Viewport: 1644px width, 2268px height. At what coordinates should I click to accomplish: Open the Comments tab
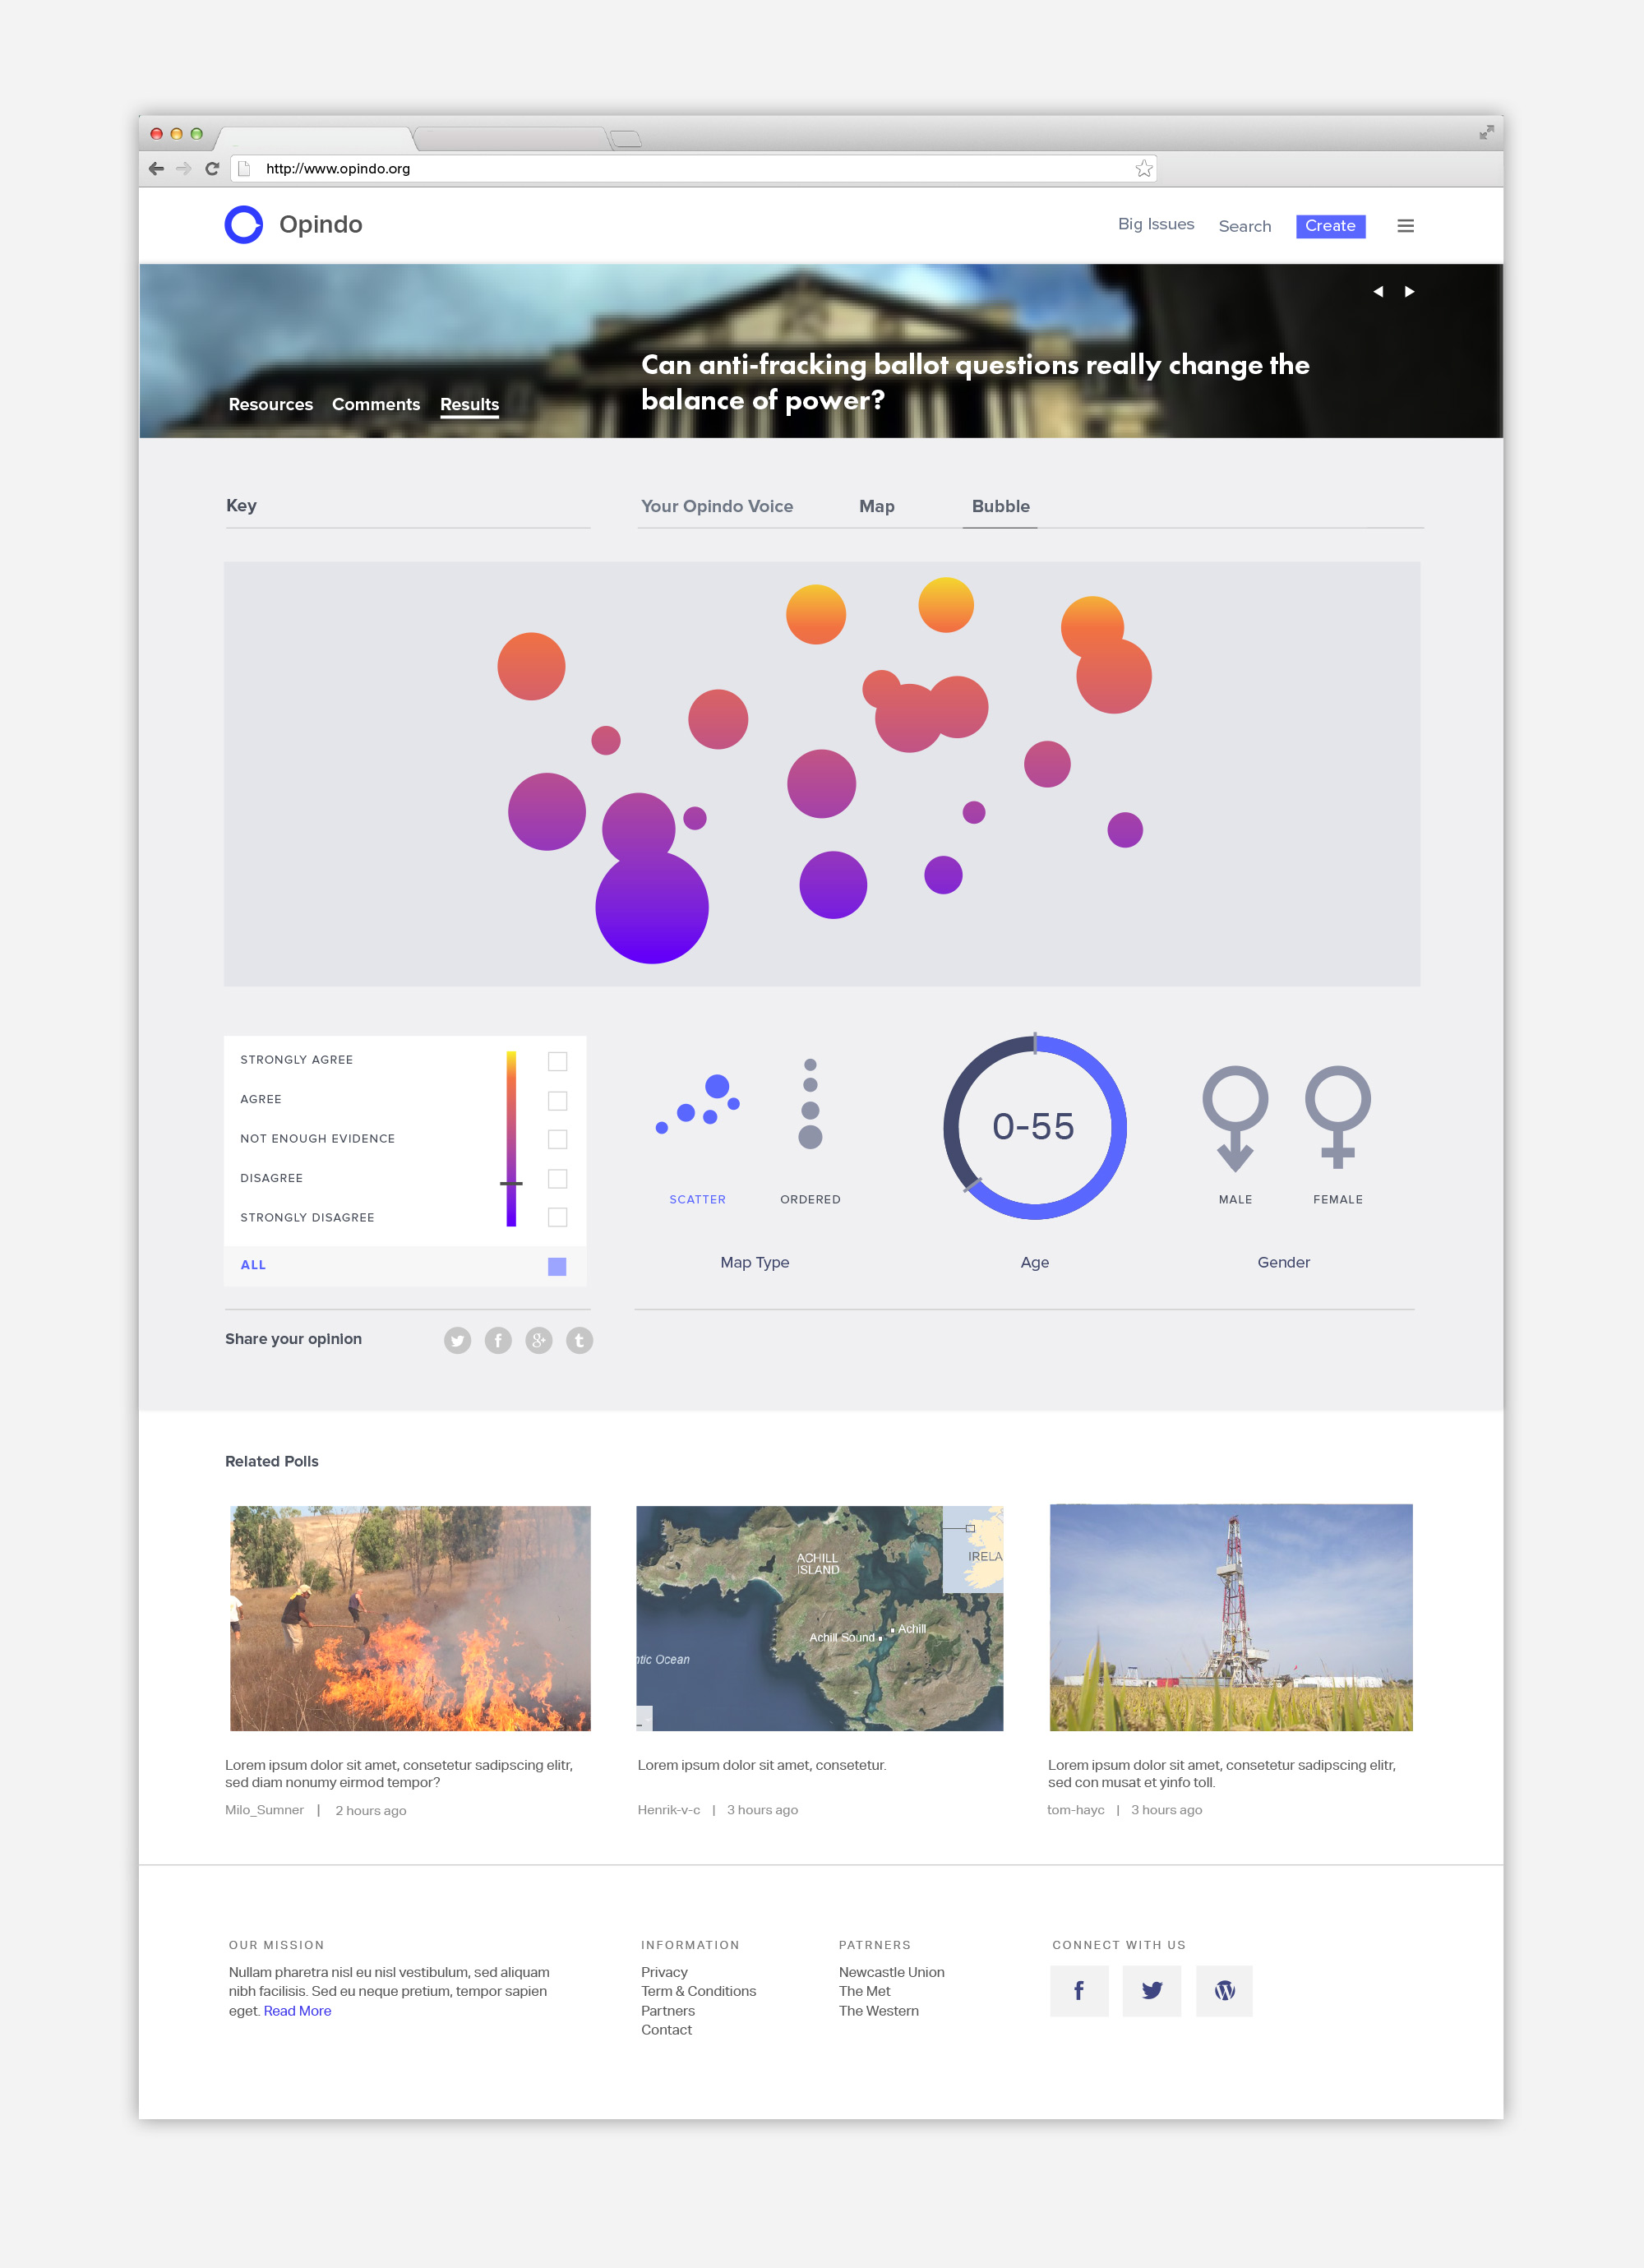(x=376, y=404)
